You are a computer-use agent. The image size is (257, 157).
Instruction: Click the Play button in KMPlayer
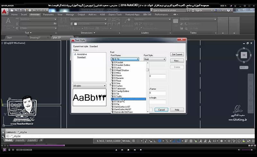pyautogui.click(x=128, y=150)
